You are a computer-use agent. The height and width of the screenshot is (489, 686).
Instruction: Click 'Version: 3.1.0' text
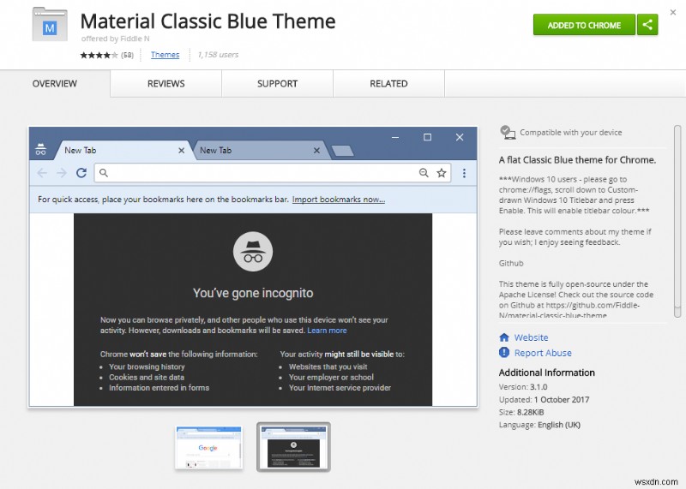(x=523, y=387)
